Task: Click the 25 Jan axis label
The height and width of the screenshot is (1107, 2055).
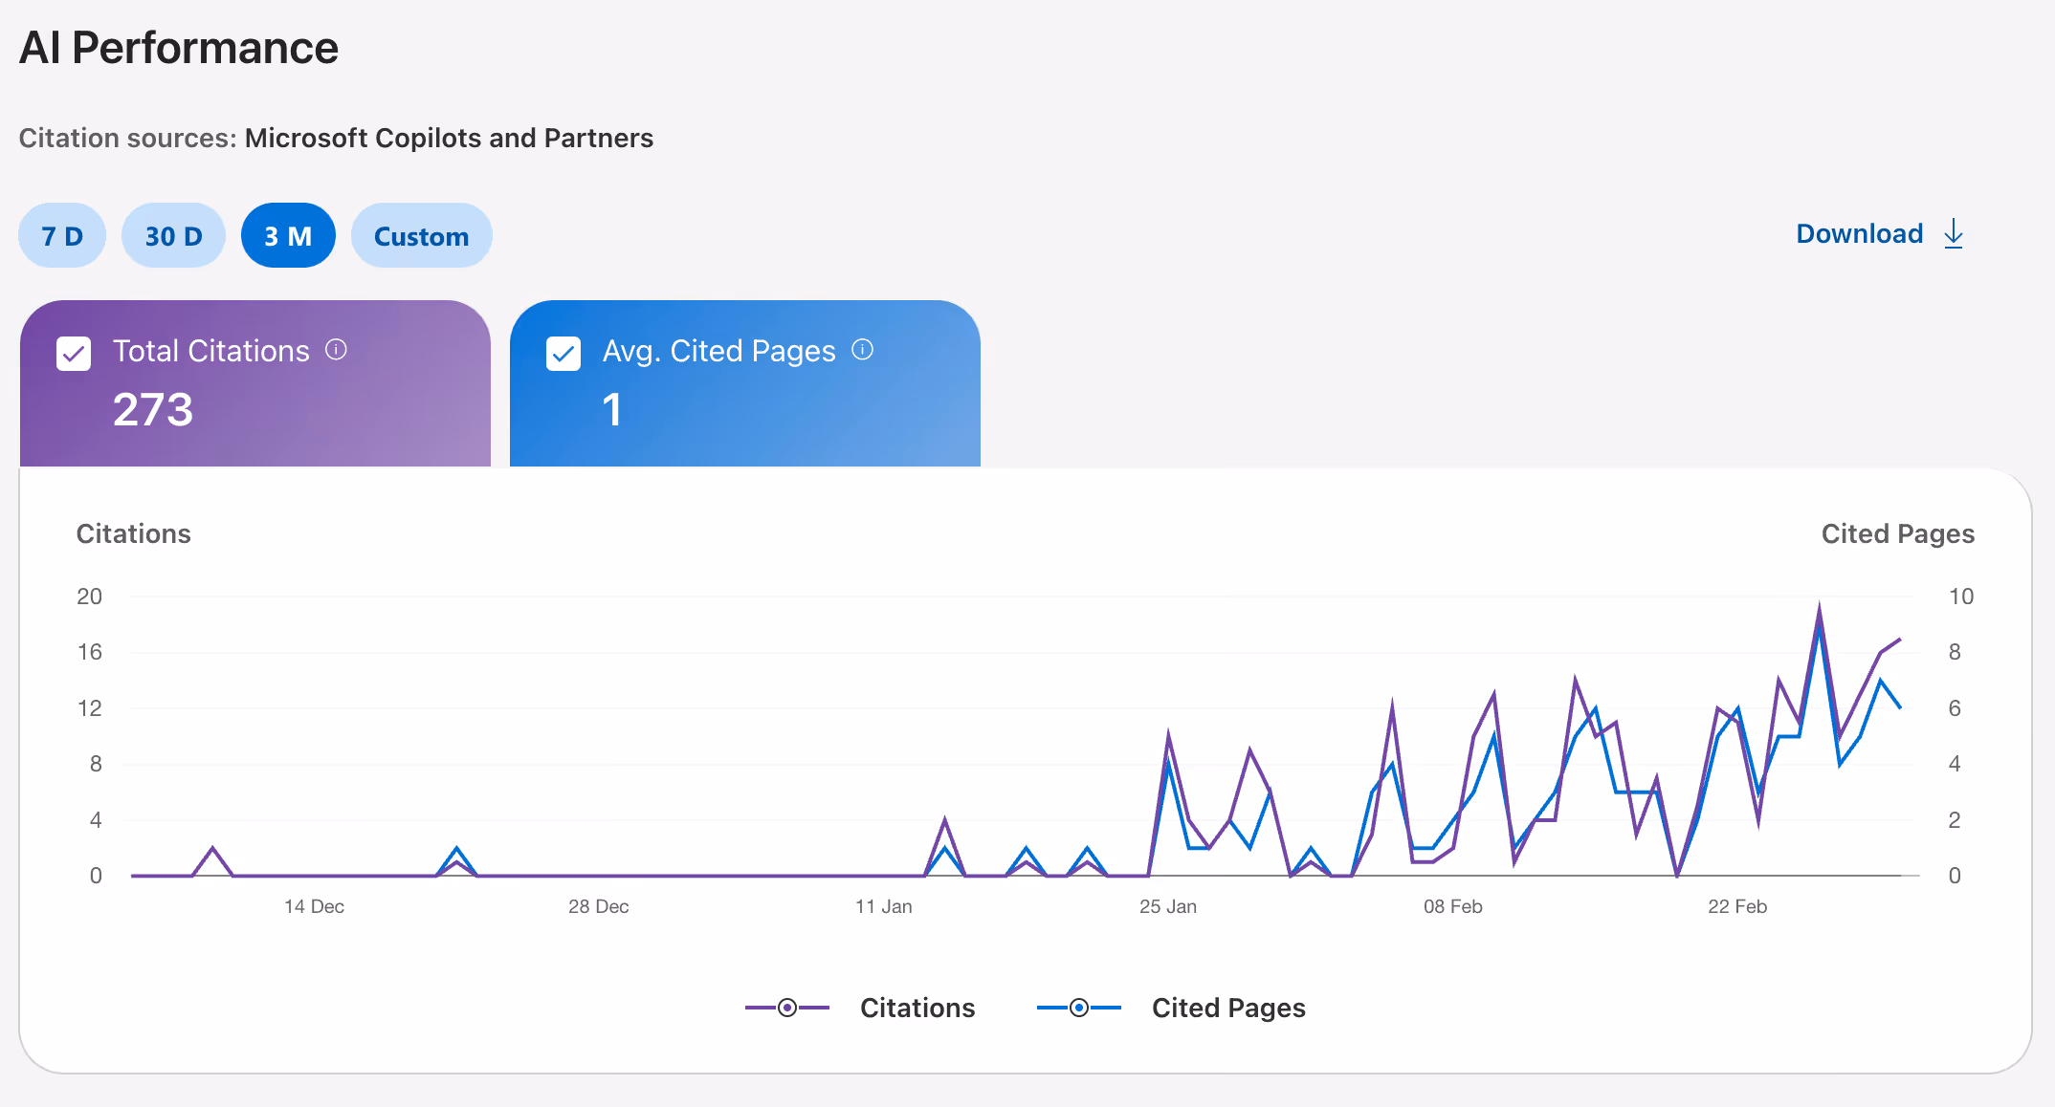Action: point(1167,906)
